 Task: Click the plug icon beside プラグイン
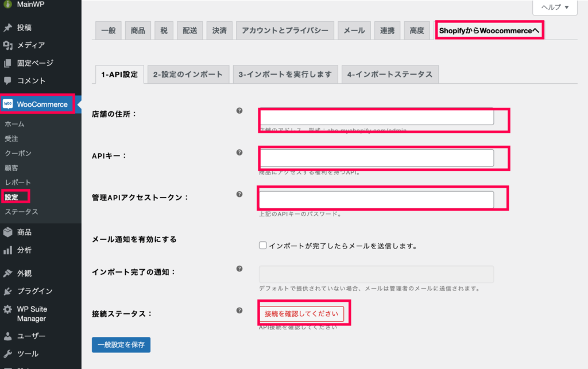(x=7, y=291)
